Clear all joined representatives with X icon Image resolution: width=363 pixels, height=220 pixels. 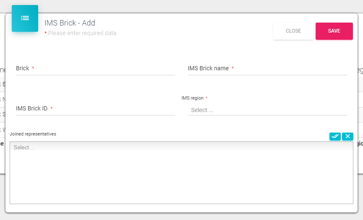point(347,136)
